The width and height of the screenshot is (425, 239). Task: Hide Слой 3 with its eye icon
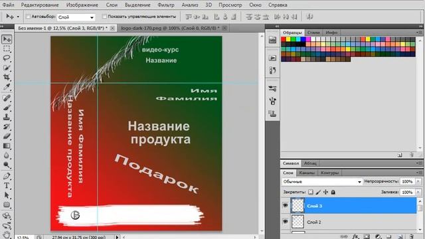click(286, 205)
